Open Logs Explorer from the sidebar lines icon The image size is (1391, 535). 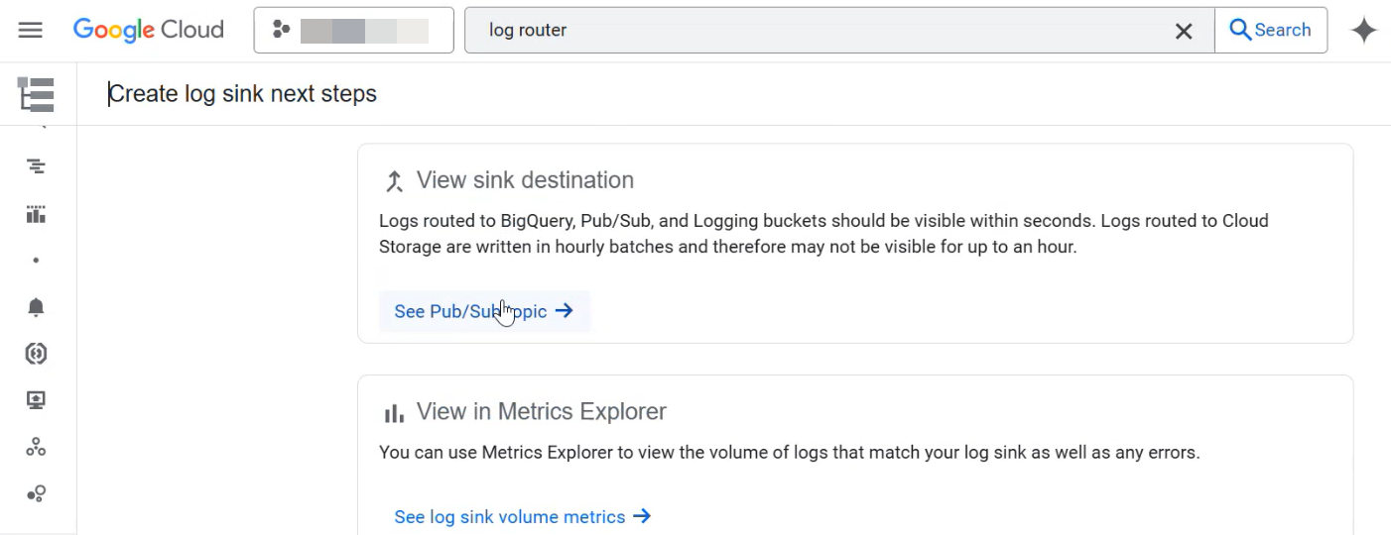[x=36, y=165]
